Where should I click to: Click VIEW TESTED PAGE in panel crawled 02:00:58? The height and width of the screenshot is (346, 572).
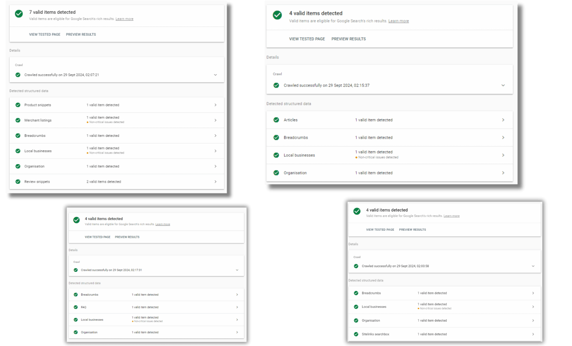380,230
